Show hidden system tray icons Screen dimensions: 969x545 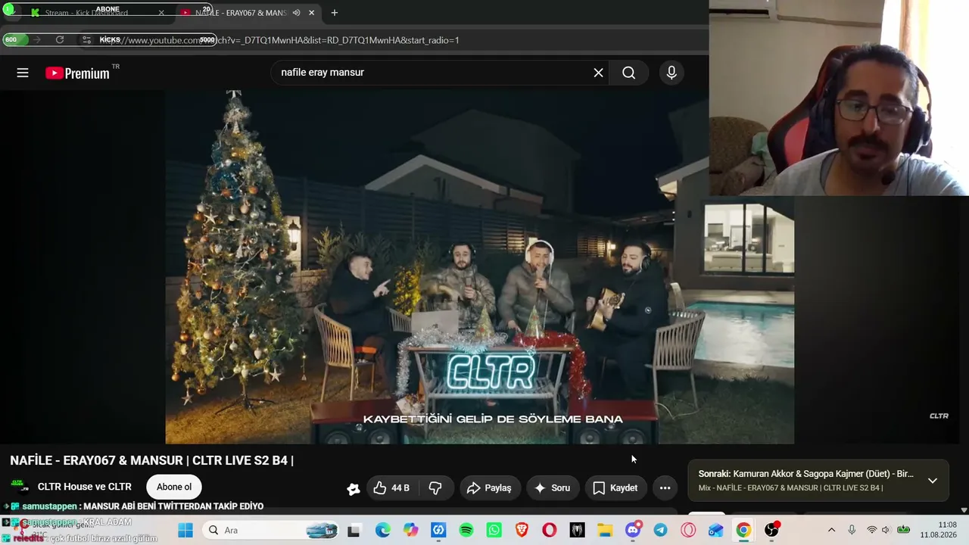click(x=831, y=530)
